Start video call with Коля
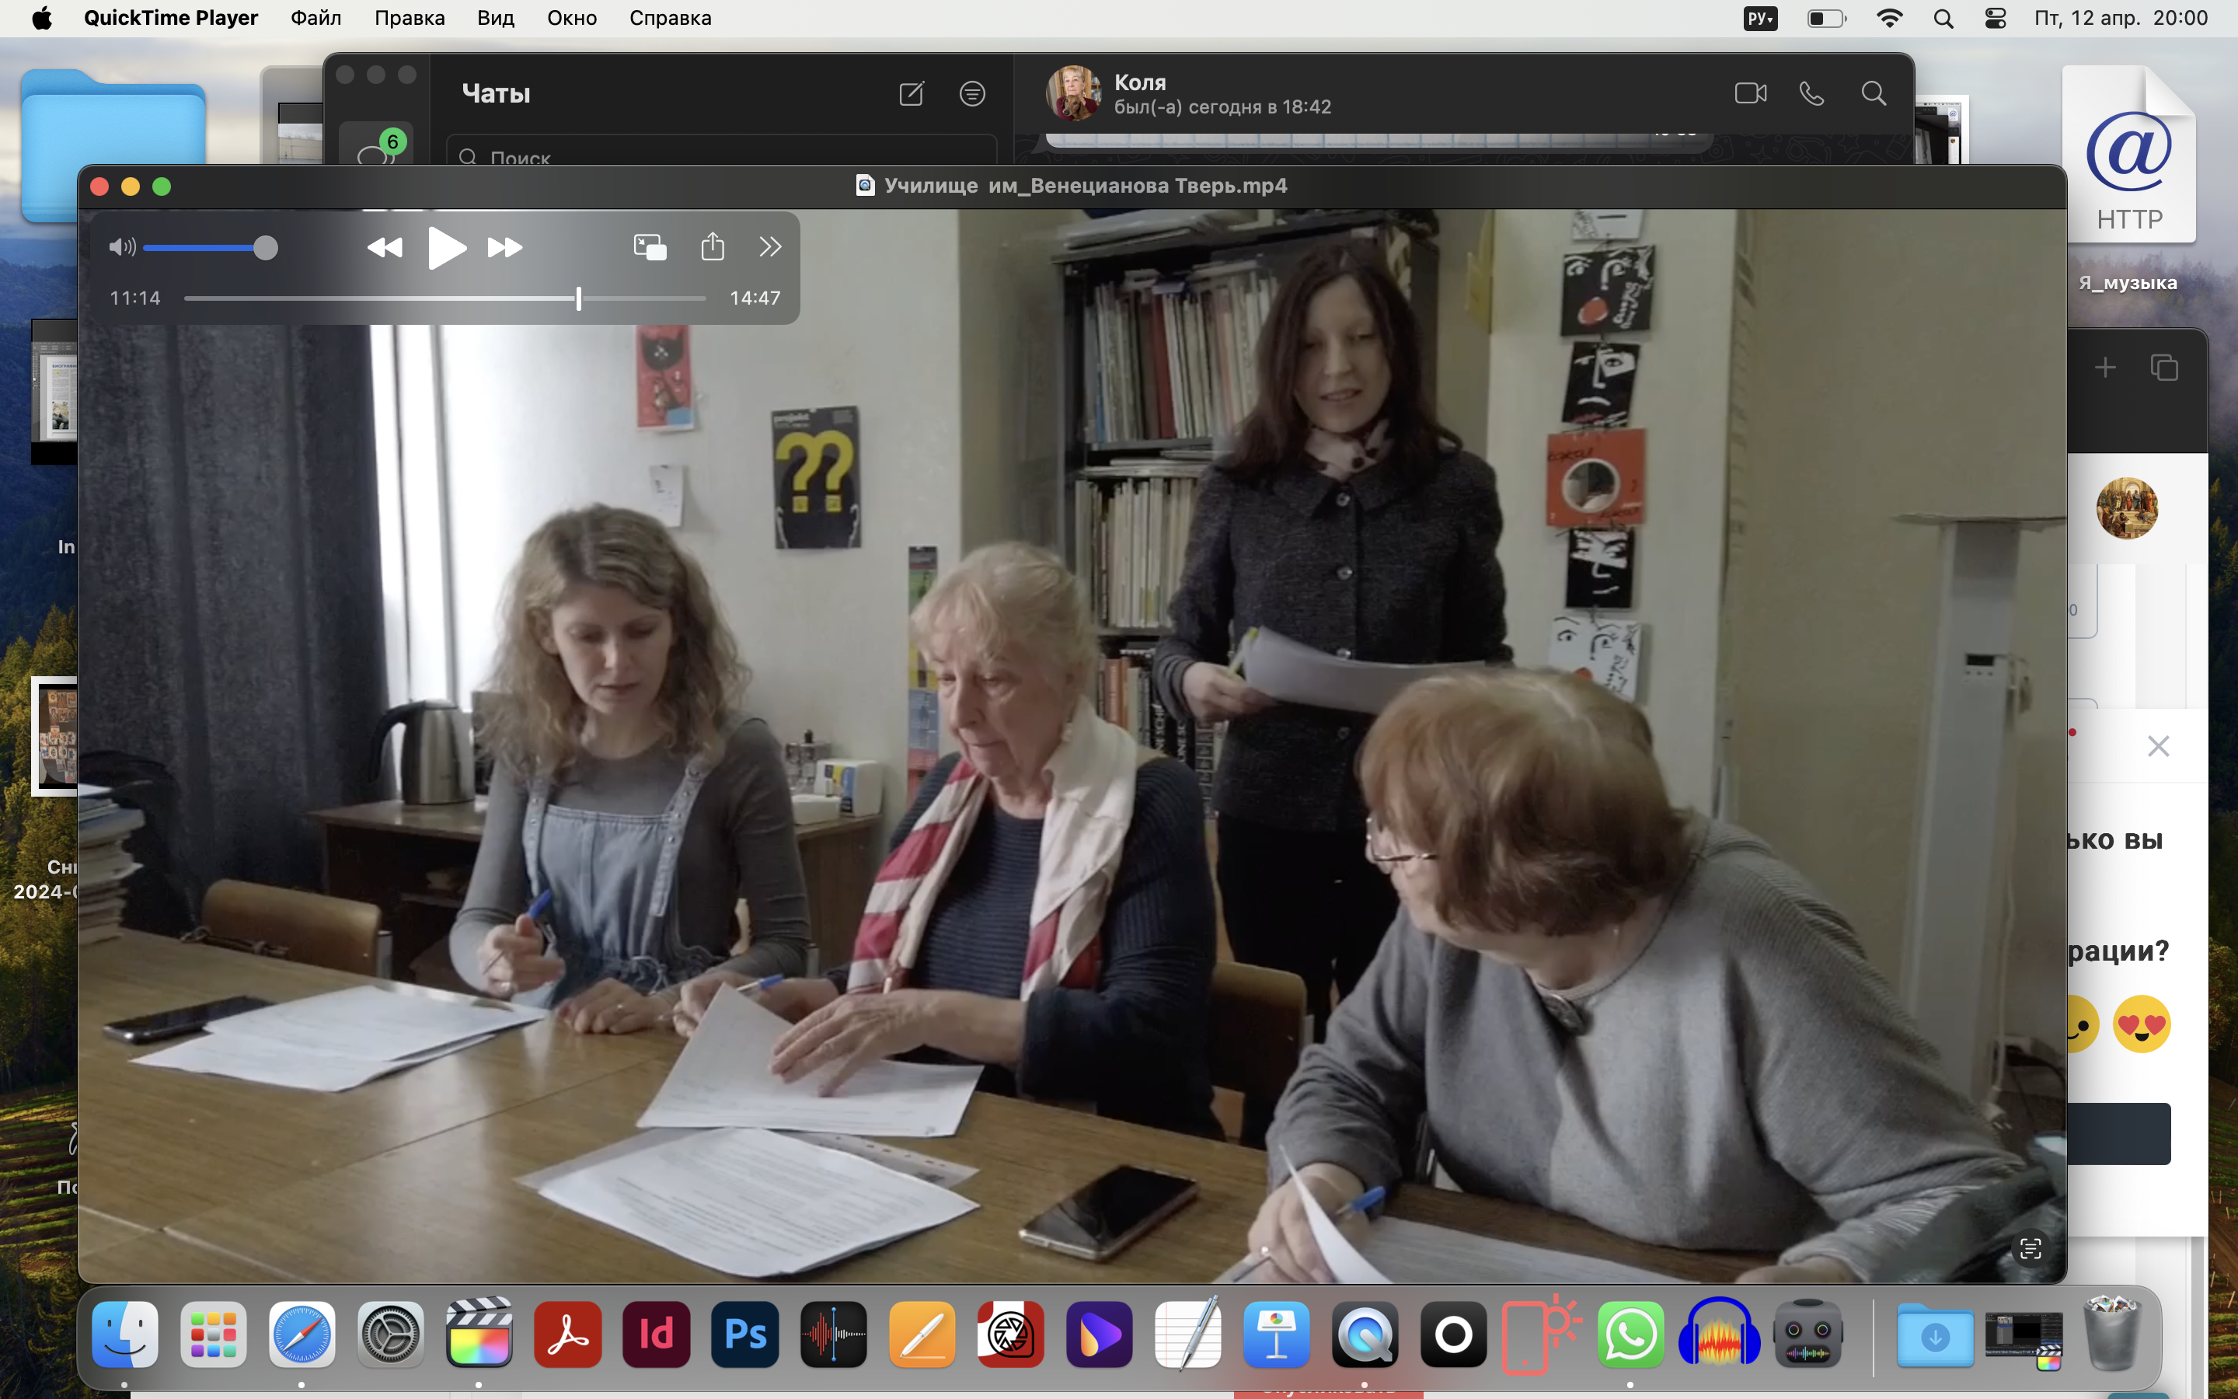Screen dimensions: 2238x1399 tap(1750, 93)
